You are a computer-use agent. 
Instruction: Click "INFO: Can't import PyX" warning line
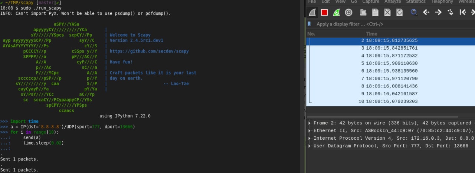pyautogui.click(x=85, y=13)
